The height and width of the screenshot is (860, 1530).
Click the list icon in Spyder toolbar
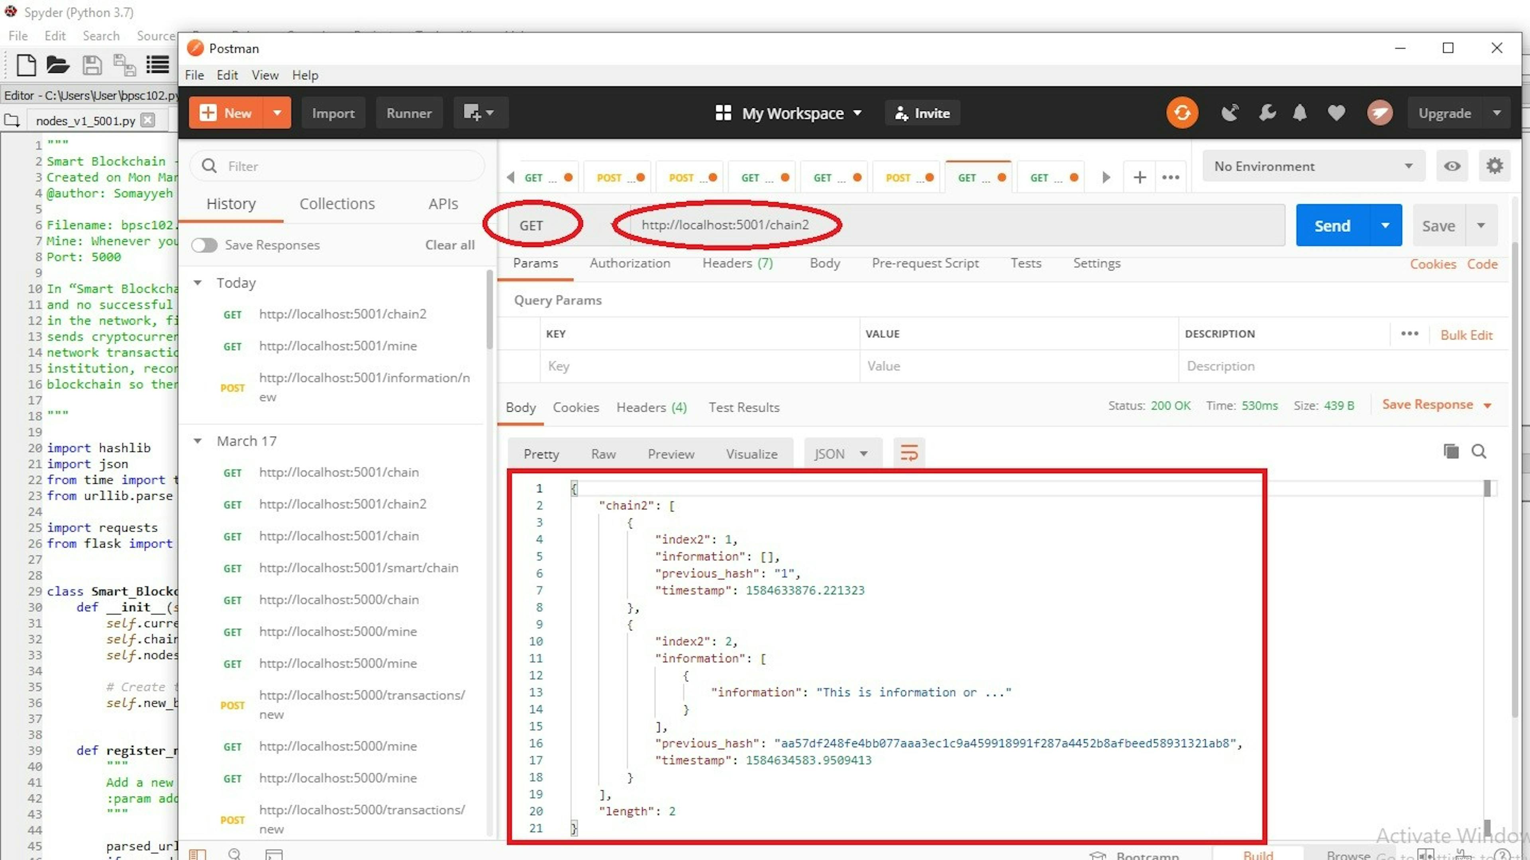coord(157,64)
